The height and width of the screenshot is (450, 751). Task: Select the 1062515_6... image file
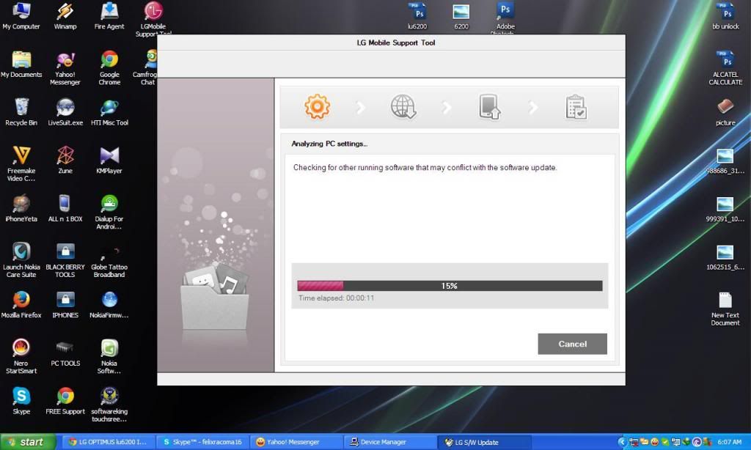[725, 257]
